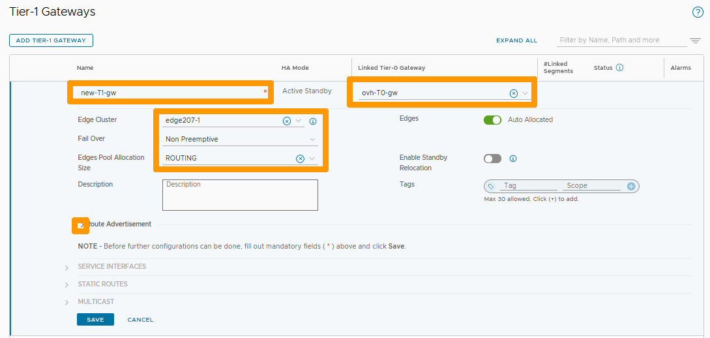
Task: Open the Edges Pool Allocation Size dropdown
Action: pyautogui.click(x=312, y=159)
